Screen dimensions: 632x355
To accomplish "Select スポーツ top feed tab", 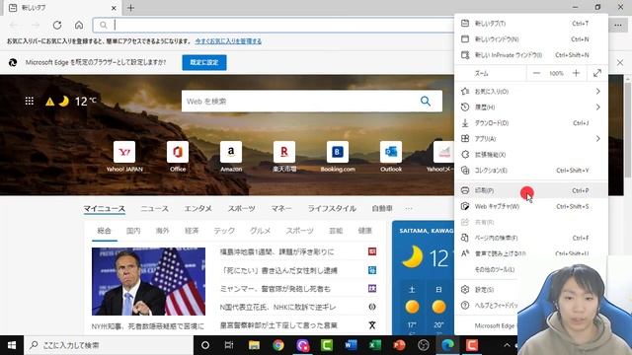I will tap(241, 208).
